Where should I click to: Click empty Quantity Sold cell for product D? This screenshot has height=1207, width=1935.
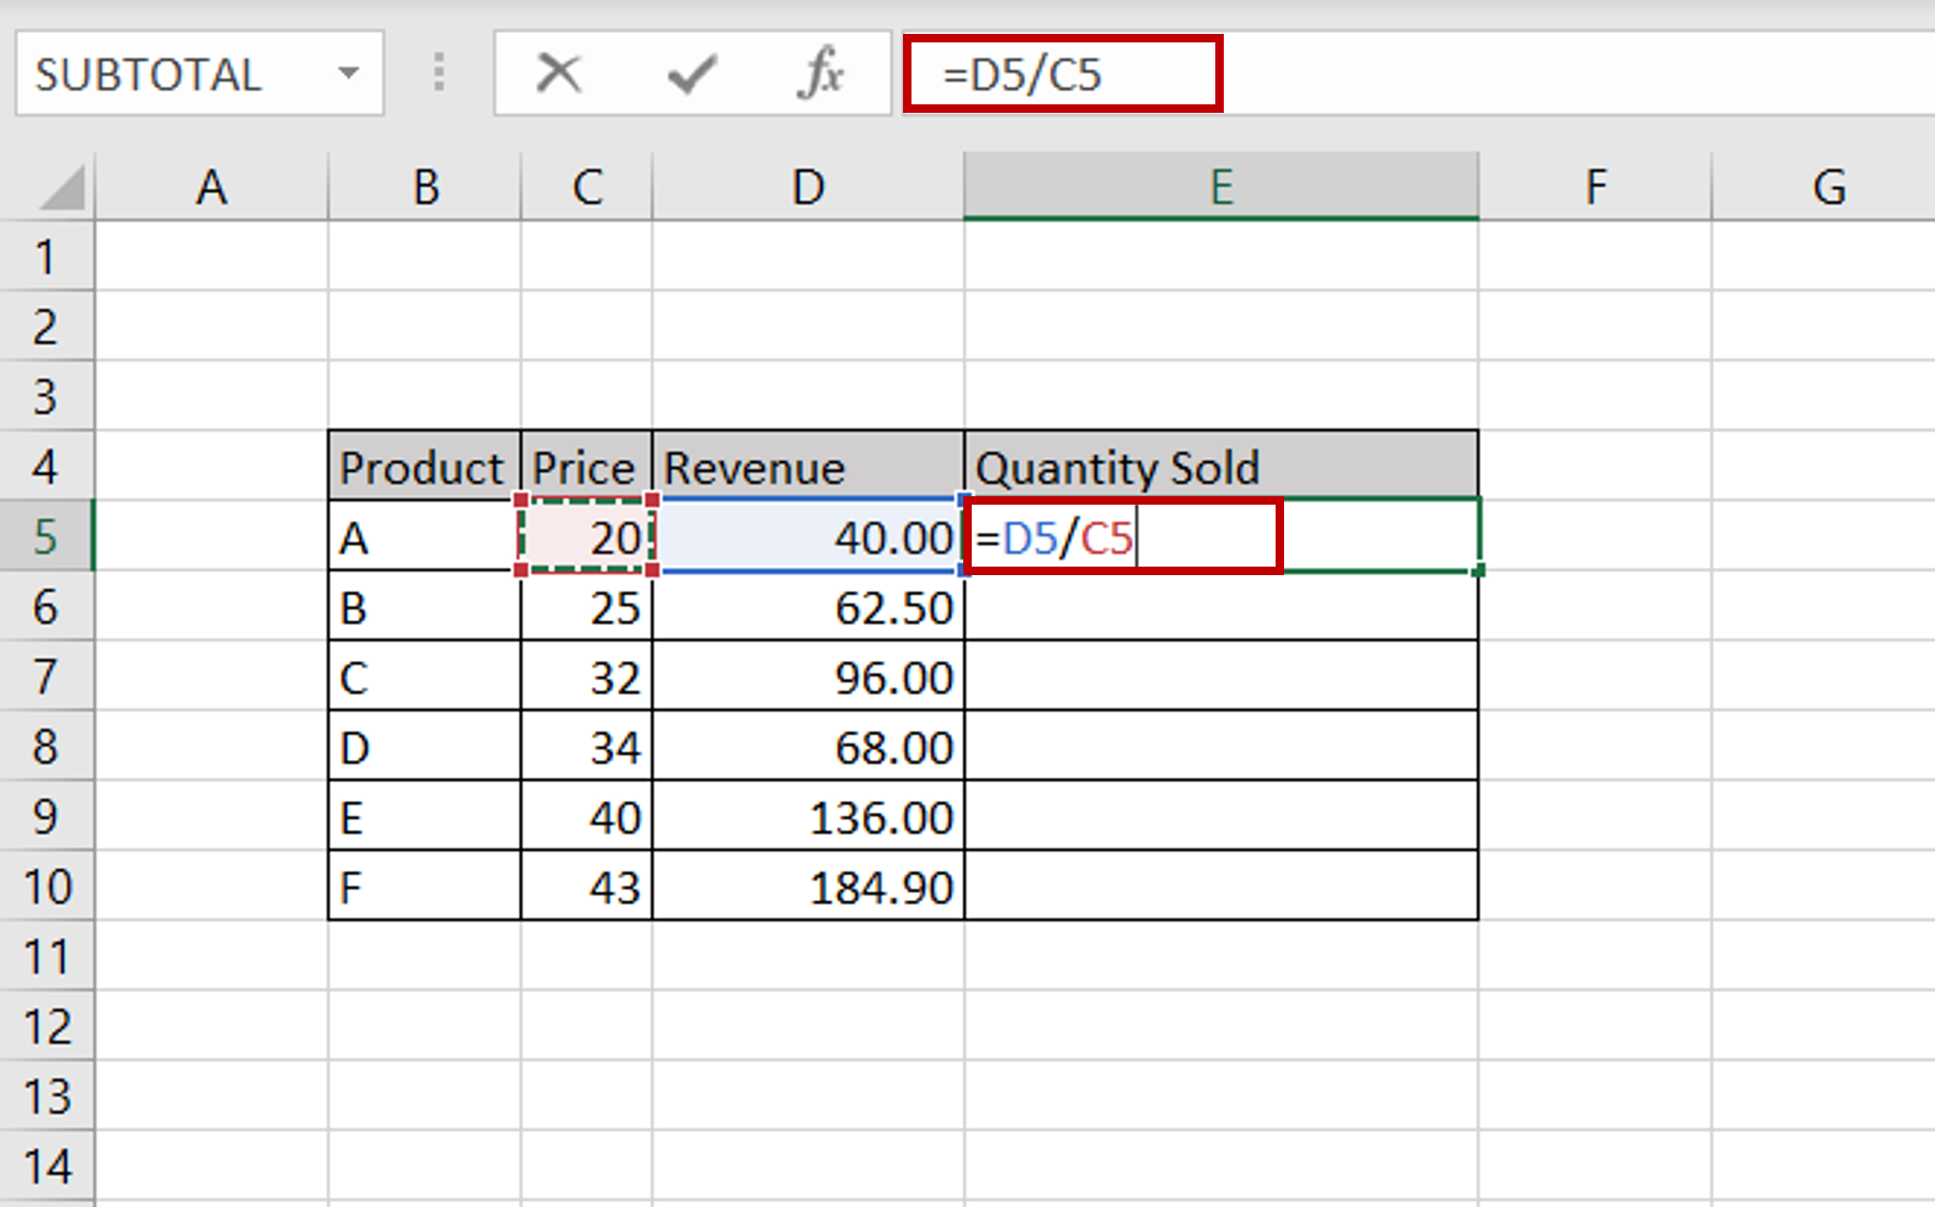click(x=1221, y=746)
